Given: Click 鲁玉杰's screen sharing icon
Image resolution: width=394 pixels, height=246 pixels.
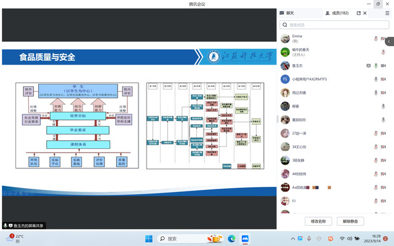Looking at the screenshot, I should point(368,65).
